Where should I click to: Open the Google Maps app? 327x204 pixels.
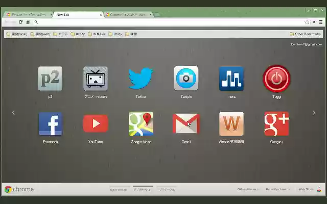click(141, 123)
